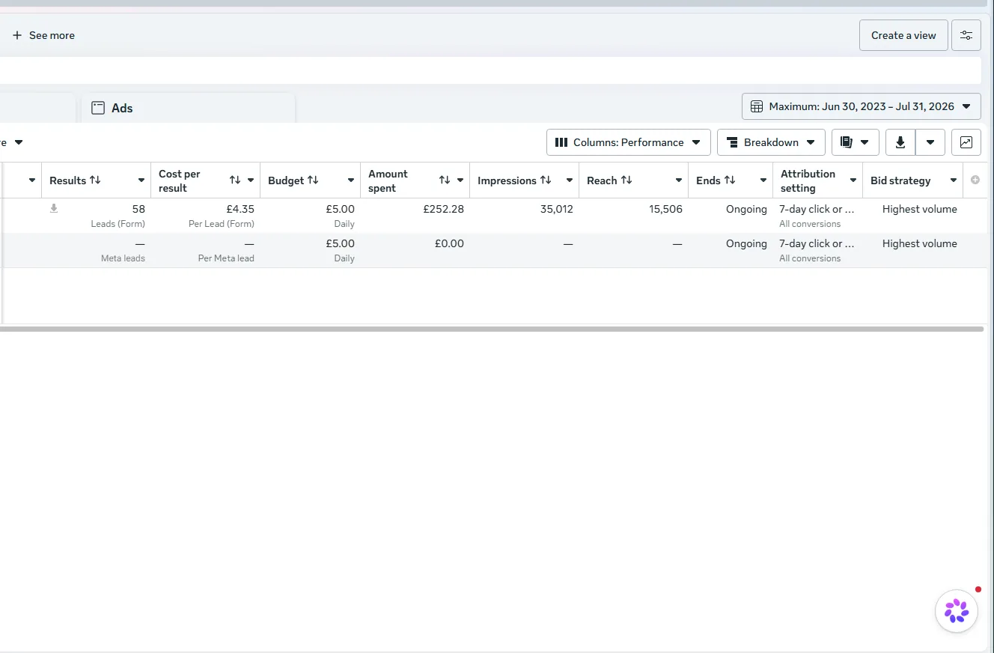Sort by Impressions arrows
Viewport: 994px width, 653px height.
[x=546, y=180]
